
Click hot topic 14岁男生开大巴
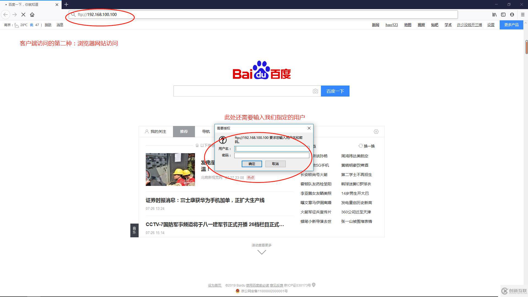(355, 193)
